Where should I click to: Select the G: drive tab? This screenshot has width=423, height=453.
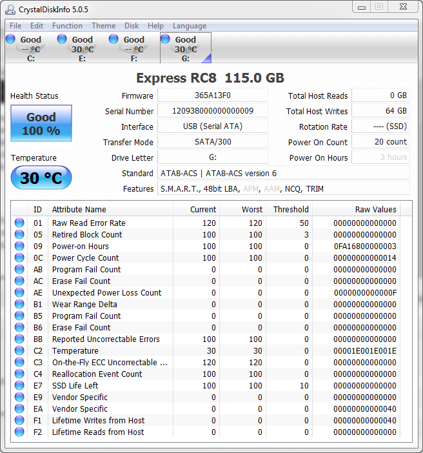click(185, 48)
